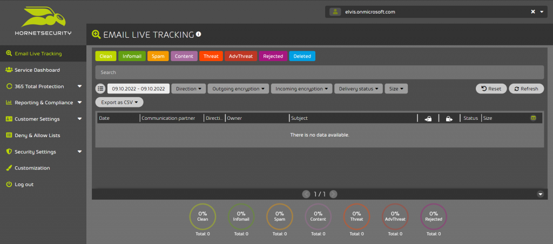Click the AdvThreat 0% statistics circle
This screenshot has width=553, height=244.
395,216
